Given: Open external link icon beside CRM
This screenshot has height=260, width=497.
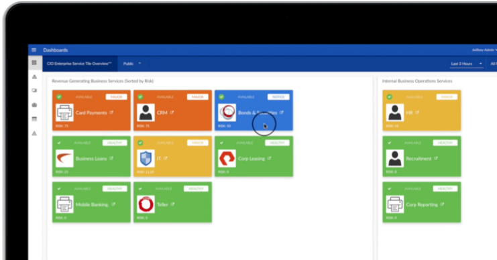Looking at the screenshot, I should point(172,113).
